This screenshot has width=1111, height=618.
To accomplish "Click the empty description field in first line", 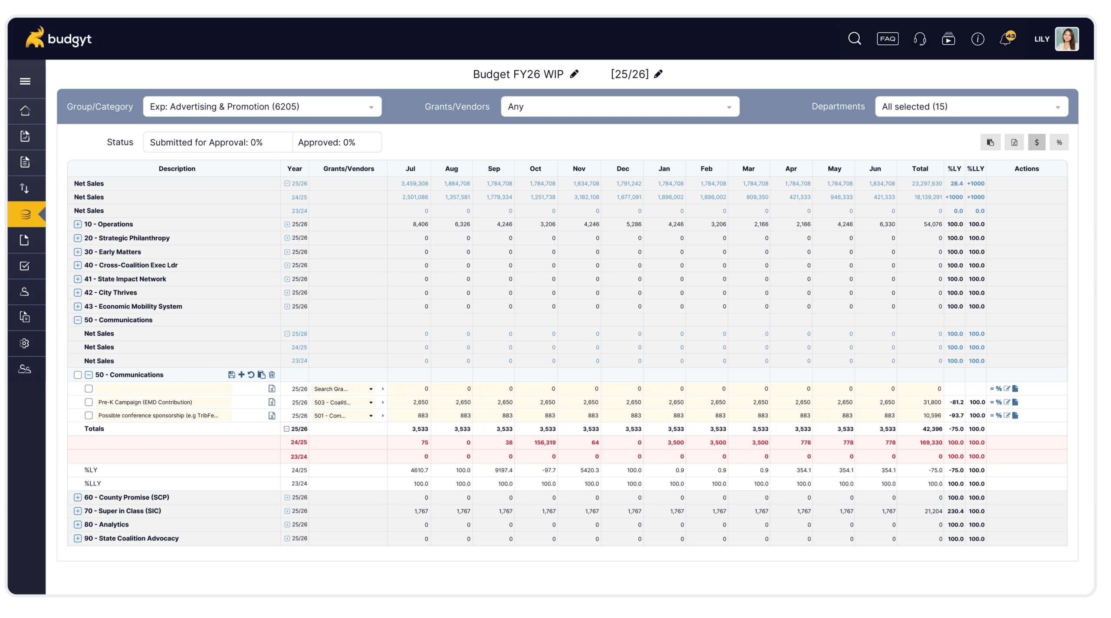I will click(x=164, y=389).
